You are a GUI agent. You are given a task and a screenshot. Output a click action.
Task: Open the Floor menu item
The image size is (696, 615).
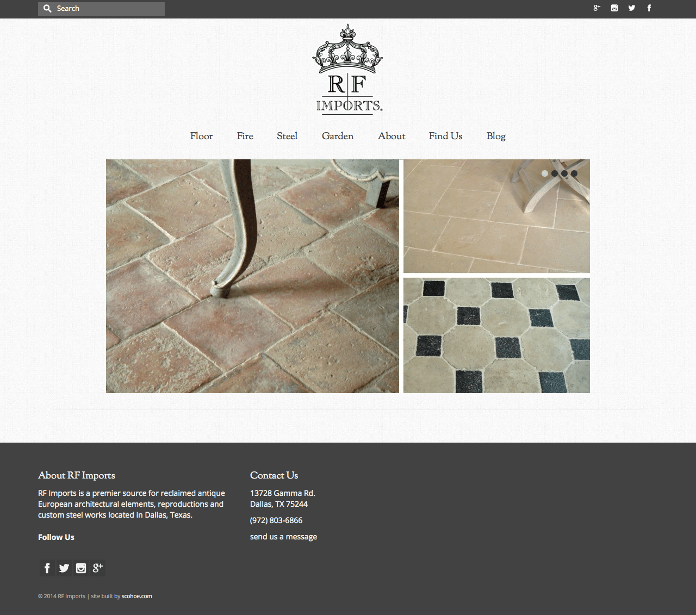click(x=201, y=136)
